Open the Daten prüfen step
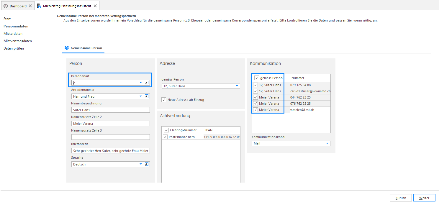439x205 pixels. pos(14,48)
